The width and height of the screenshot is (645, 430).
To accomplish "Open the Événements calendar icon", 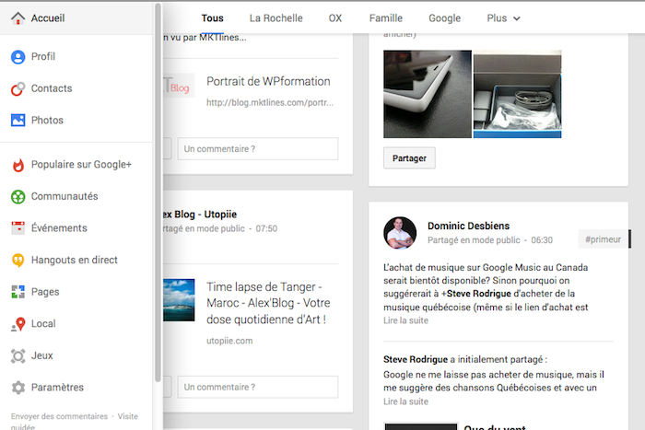I will pos(18,227).
